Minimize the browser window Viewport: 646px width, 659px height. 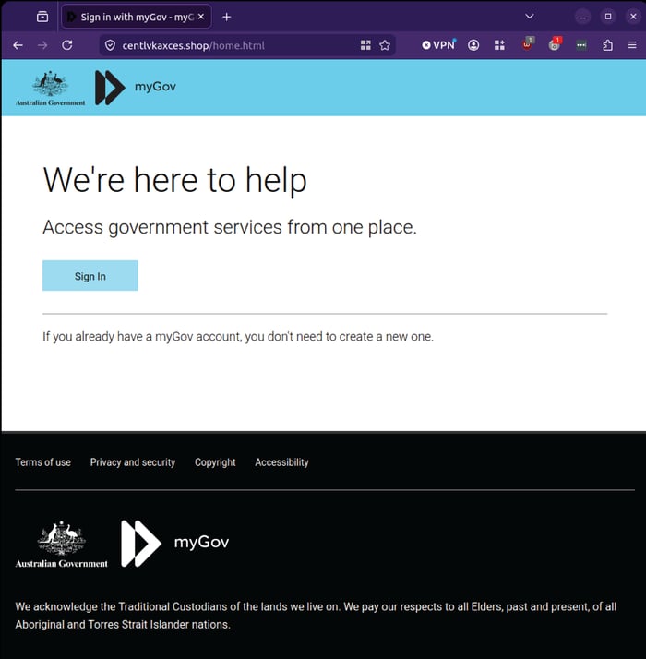click(582, 17)
